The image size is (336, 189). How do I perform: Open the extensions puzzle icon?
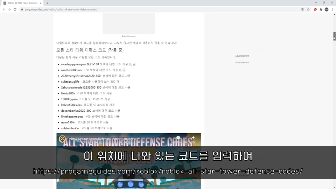pyautogui.click(x=321, y=9)
